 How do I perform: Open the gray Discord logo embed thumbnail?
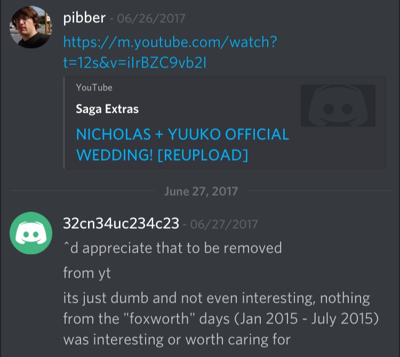coord(338,105)
